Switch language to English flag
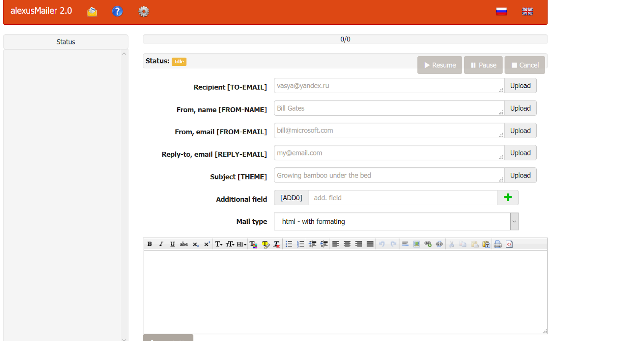The height and width of the screenshot is (341, 620). click(527, 11)
